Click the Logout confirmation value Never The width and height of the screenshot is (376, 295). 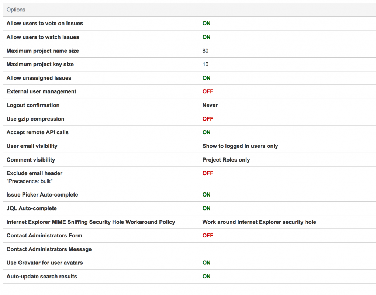pos(210,105)
